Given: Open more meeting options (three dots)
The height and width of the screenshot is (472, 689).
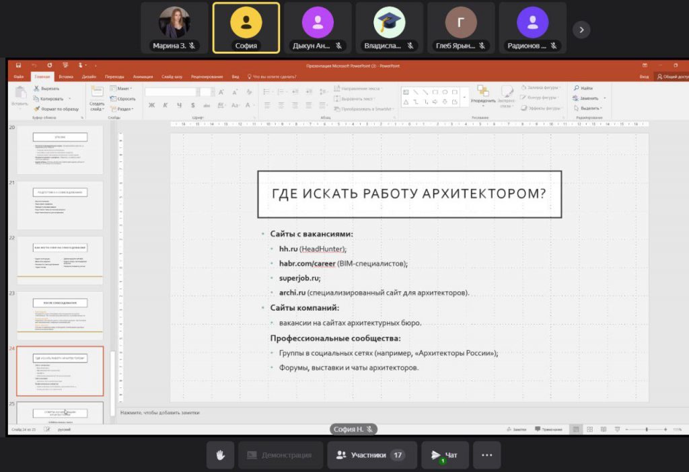Looking at the screenshot, I should pos(486,455).
